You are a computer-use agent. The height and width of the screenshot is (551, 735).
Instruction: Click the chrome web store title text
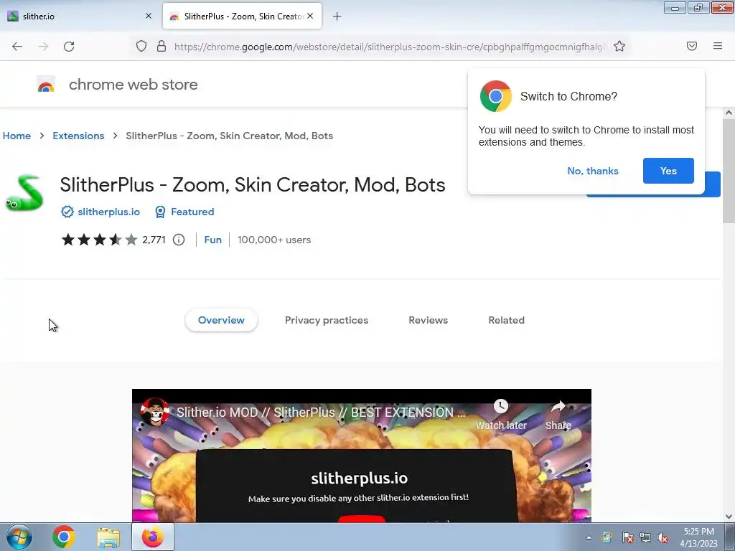(133, 85)
